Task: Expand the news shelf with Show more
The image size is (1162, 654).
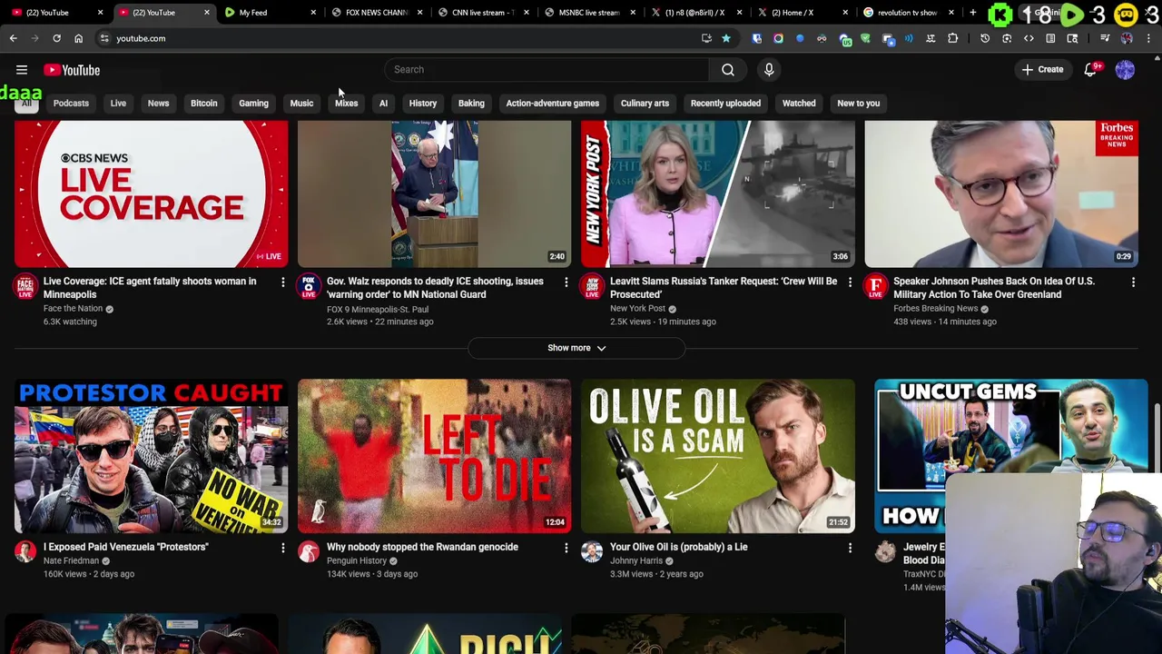Action: [x=576, y=348]
